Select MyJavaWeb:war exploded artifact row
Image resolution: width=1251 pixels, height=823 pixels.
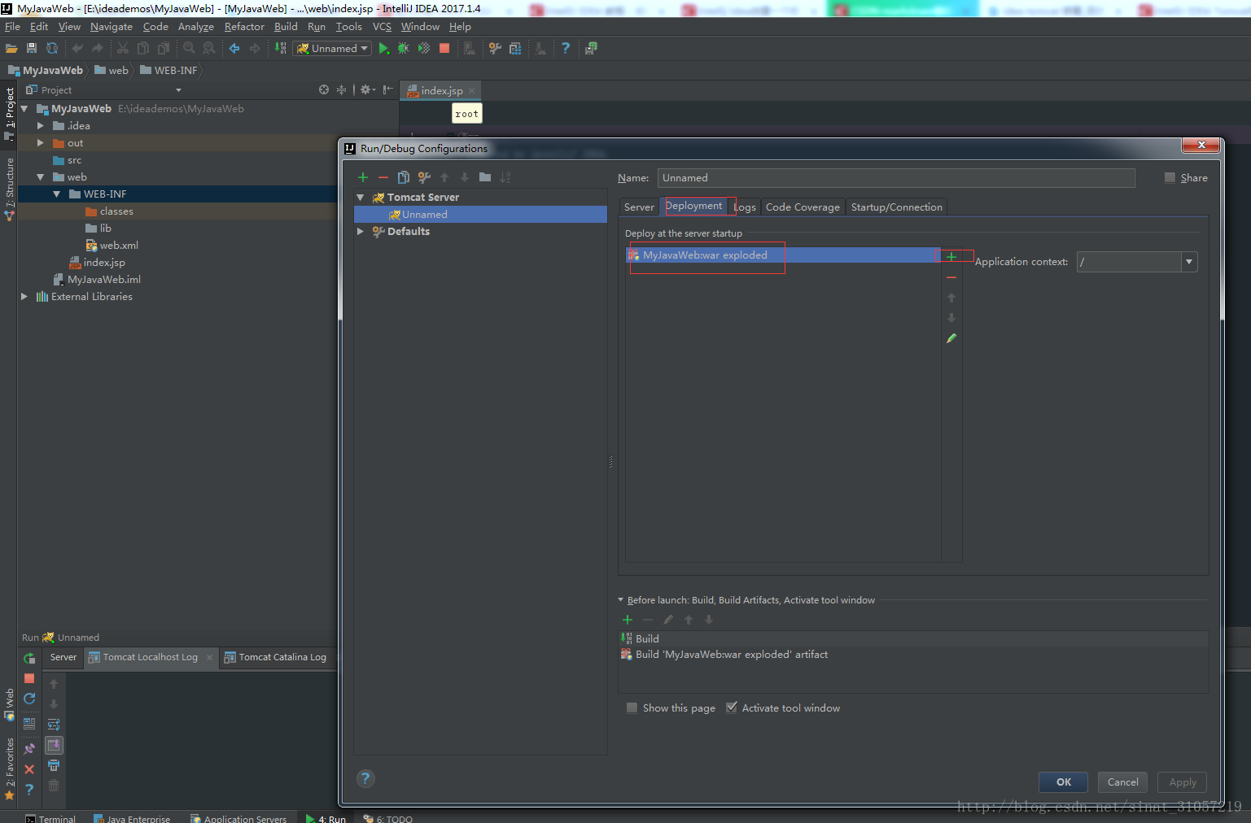782,255
